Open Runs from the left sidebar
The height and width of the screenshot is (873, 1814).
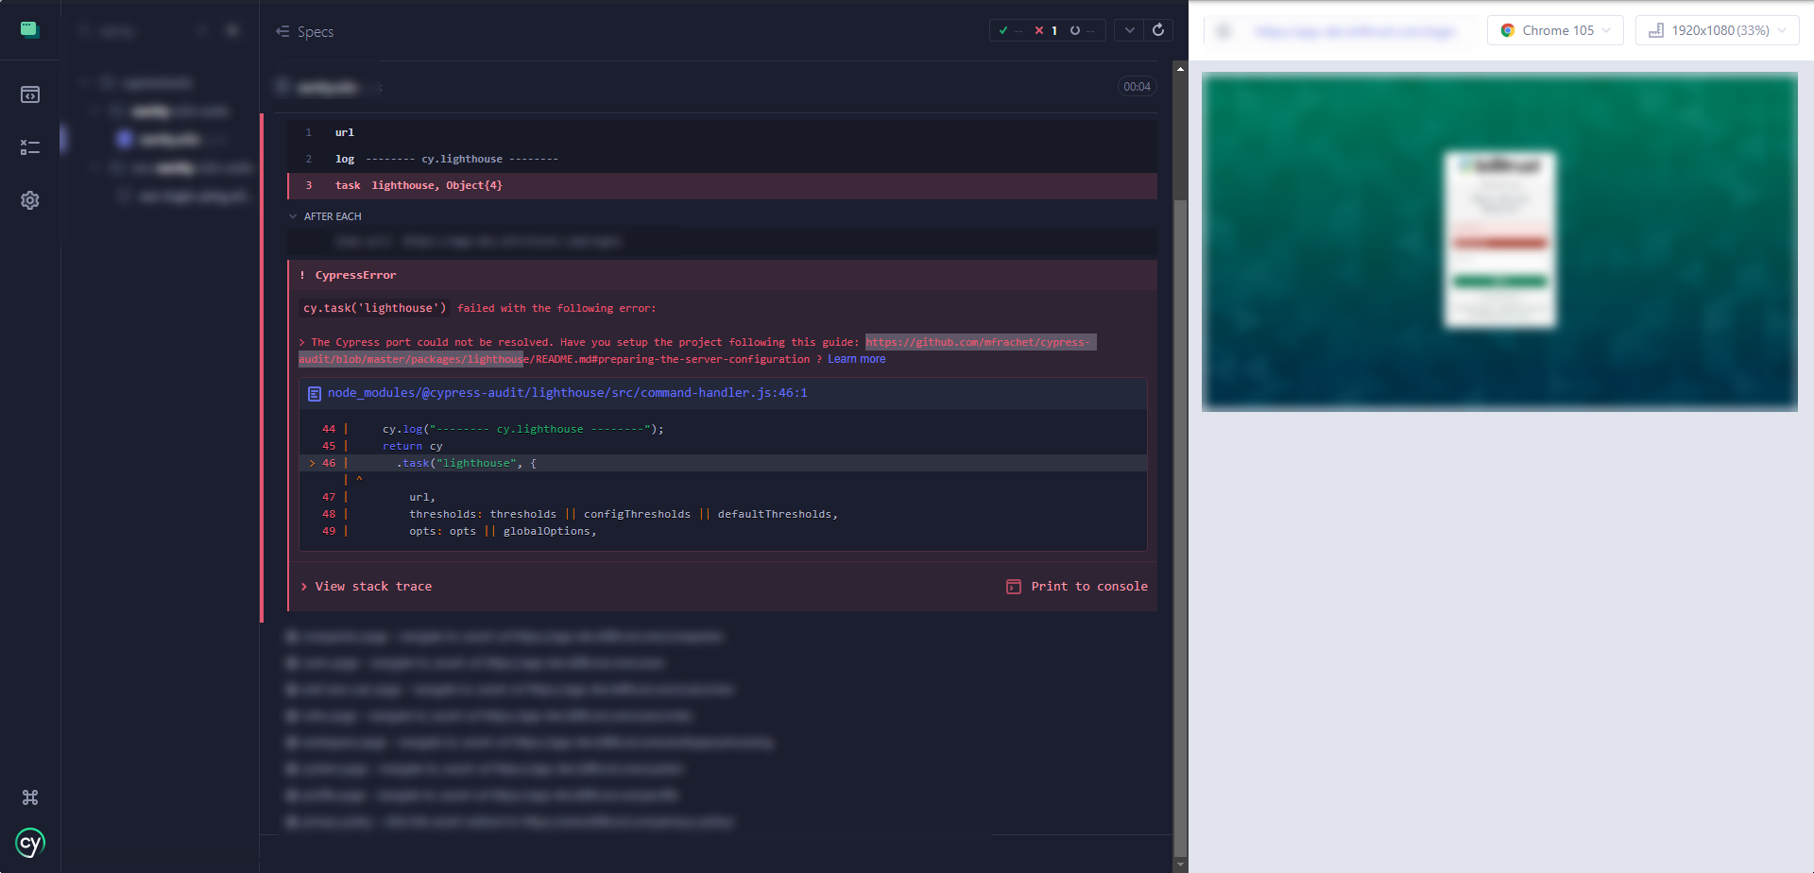click(29, 147)
